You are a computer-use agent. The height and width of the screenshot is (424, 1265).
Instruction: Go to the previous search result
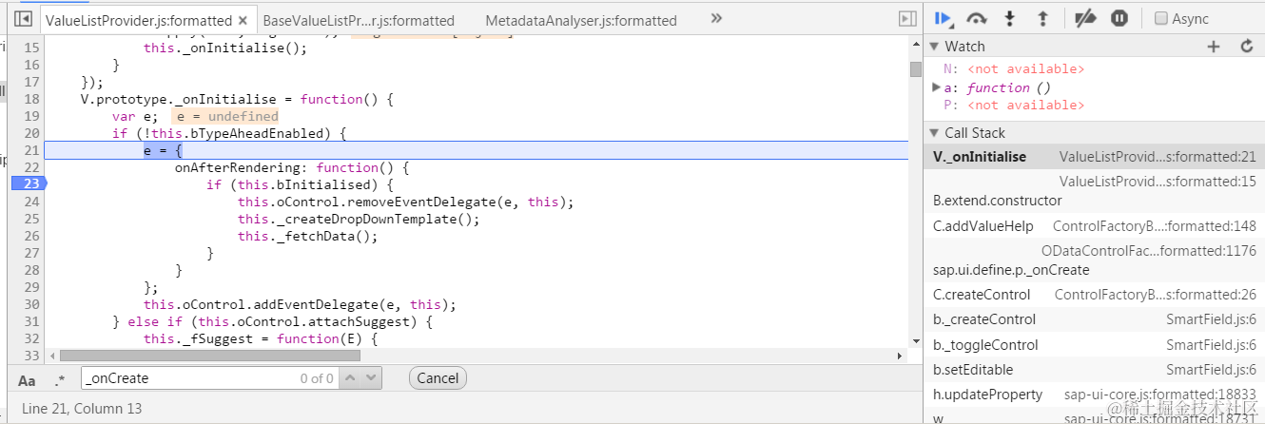tap(350, 378)
